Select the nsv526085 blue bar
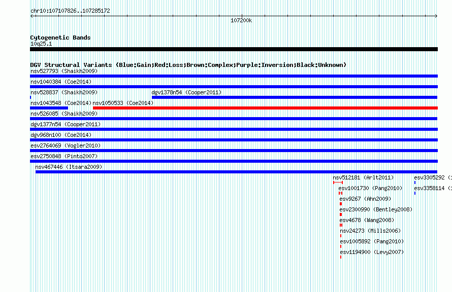 pyautogui.click(x=234, y=119)
